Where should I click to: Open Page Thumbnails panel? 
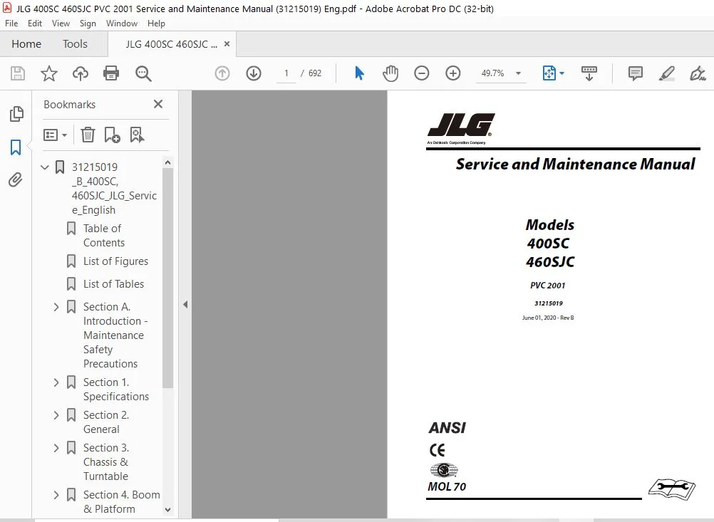click(x=16, y=114)
